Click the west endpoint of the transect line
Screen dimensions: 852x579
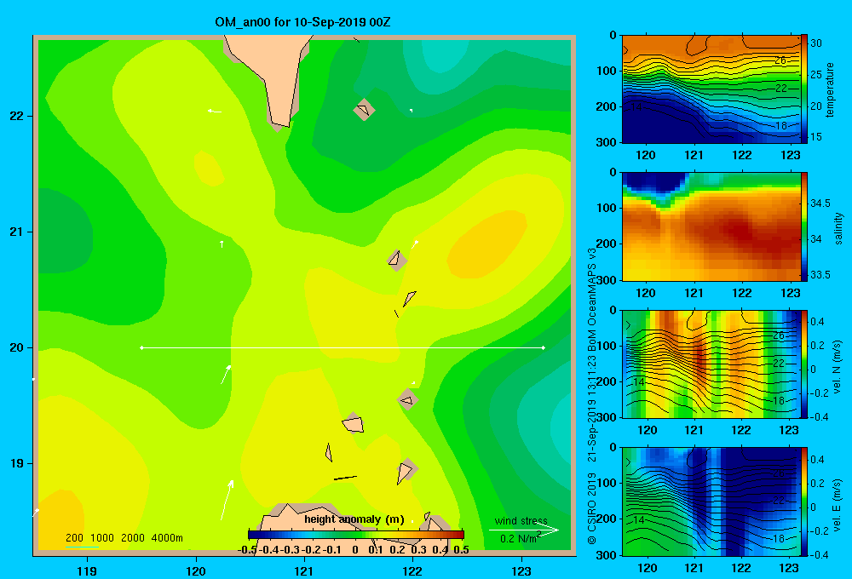point(141,347)
